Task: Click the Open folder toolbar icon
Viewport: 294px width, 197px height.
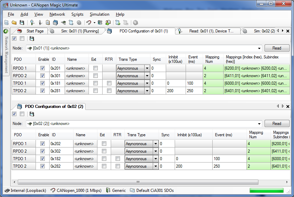Action: click(x=14, y=23)
